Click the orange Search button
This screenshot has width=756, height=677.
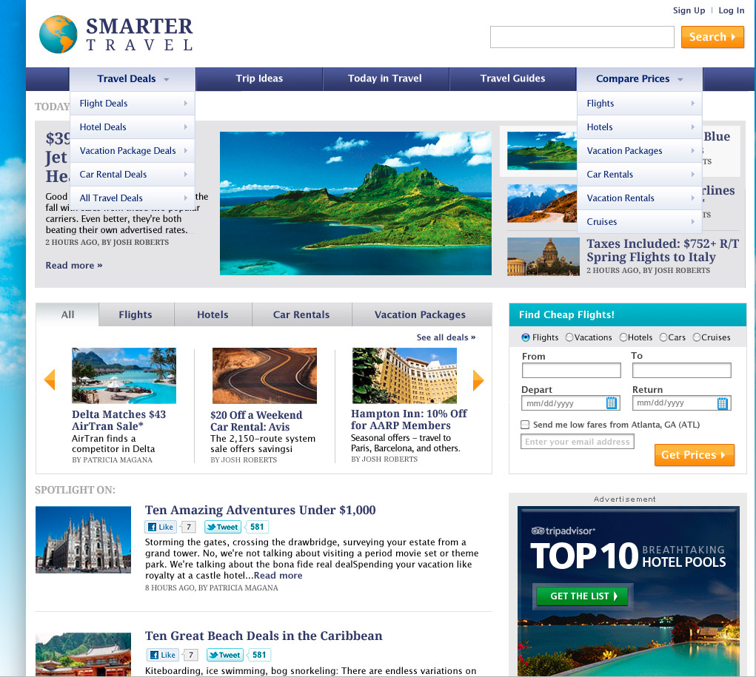[x=712, y=37]
